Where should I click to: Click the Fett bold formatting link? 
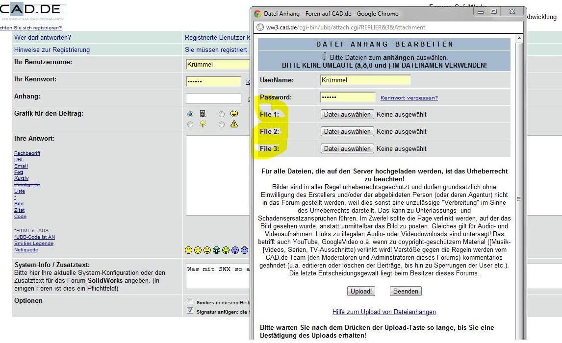pyautogui.click(x=19, y=172)
